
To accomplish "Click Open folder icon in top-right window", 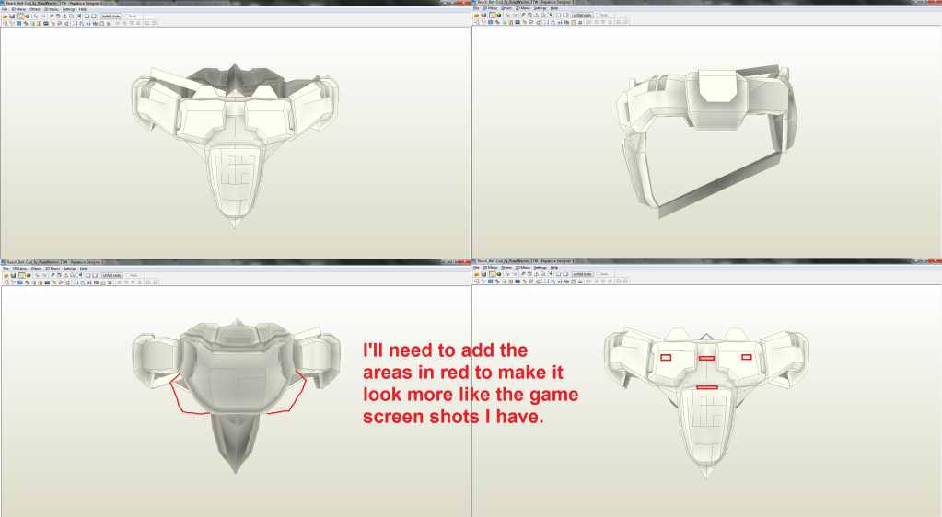I will point(476,15).
